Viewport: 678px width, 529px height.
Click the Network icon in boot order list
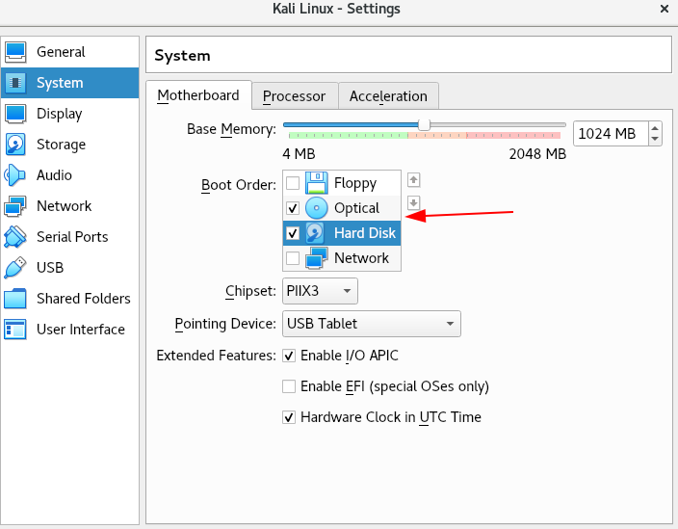316,258
